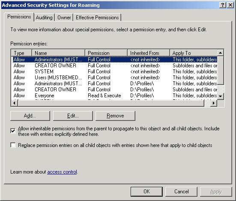Click the list's scroll up arrow
This screenshot has height=201, width=236.
pyautogui.click(x=221, y=53)
